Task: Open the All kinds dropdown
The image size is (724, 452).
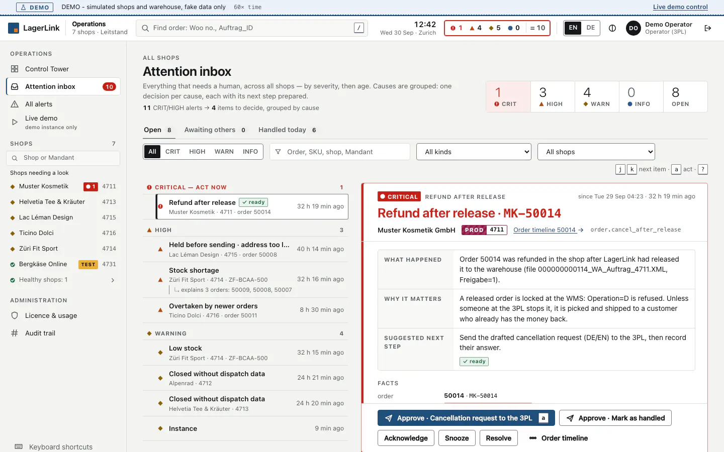Action: click(474, 152)
